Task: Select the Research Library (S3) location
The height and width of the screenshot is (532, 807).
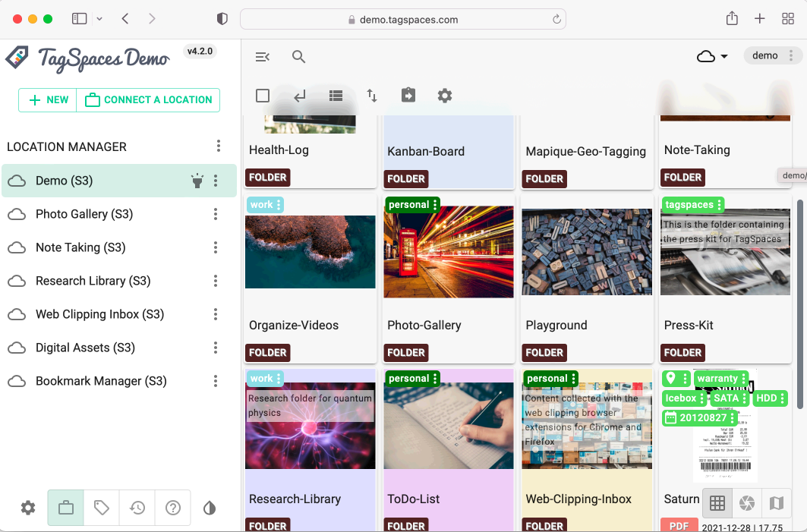Action: (x=119, y=281)
